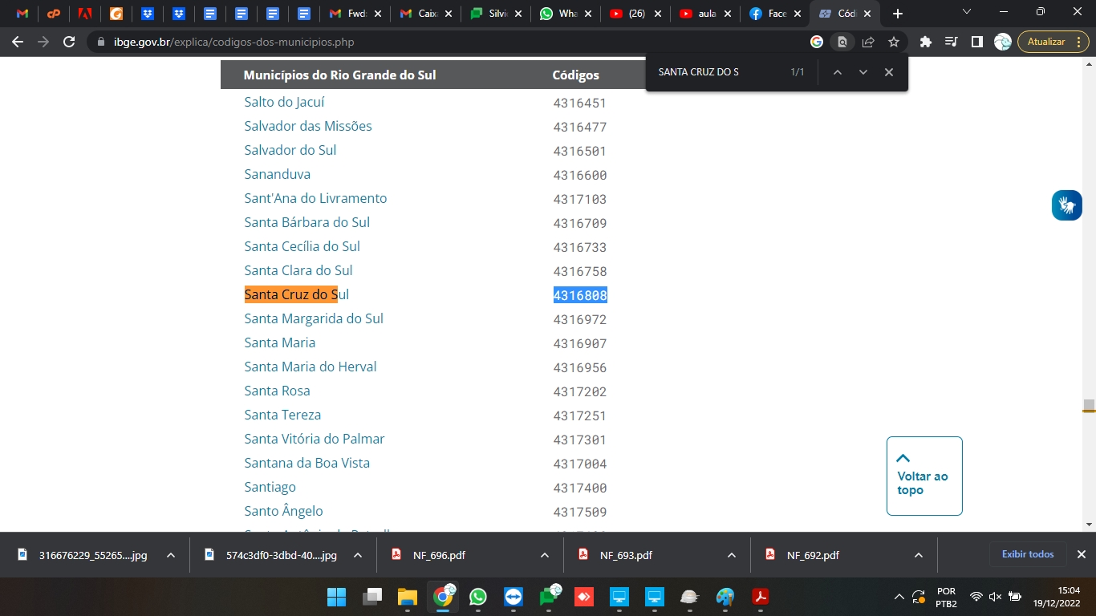
Task: Go to next find result
Action: tap(863, 72)
